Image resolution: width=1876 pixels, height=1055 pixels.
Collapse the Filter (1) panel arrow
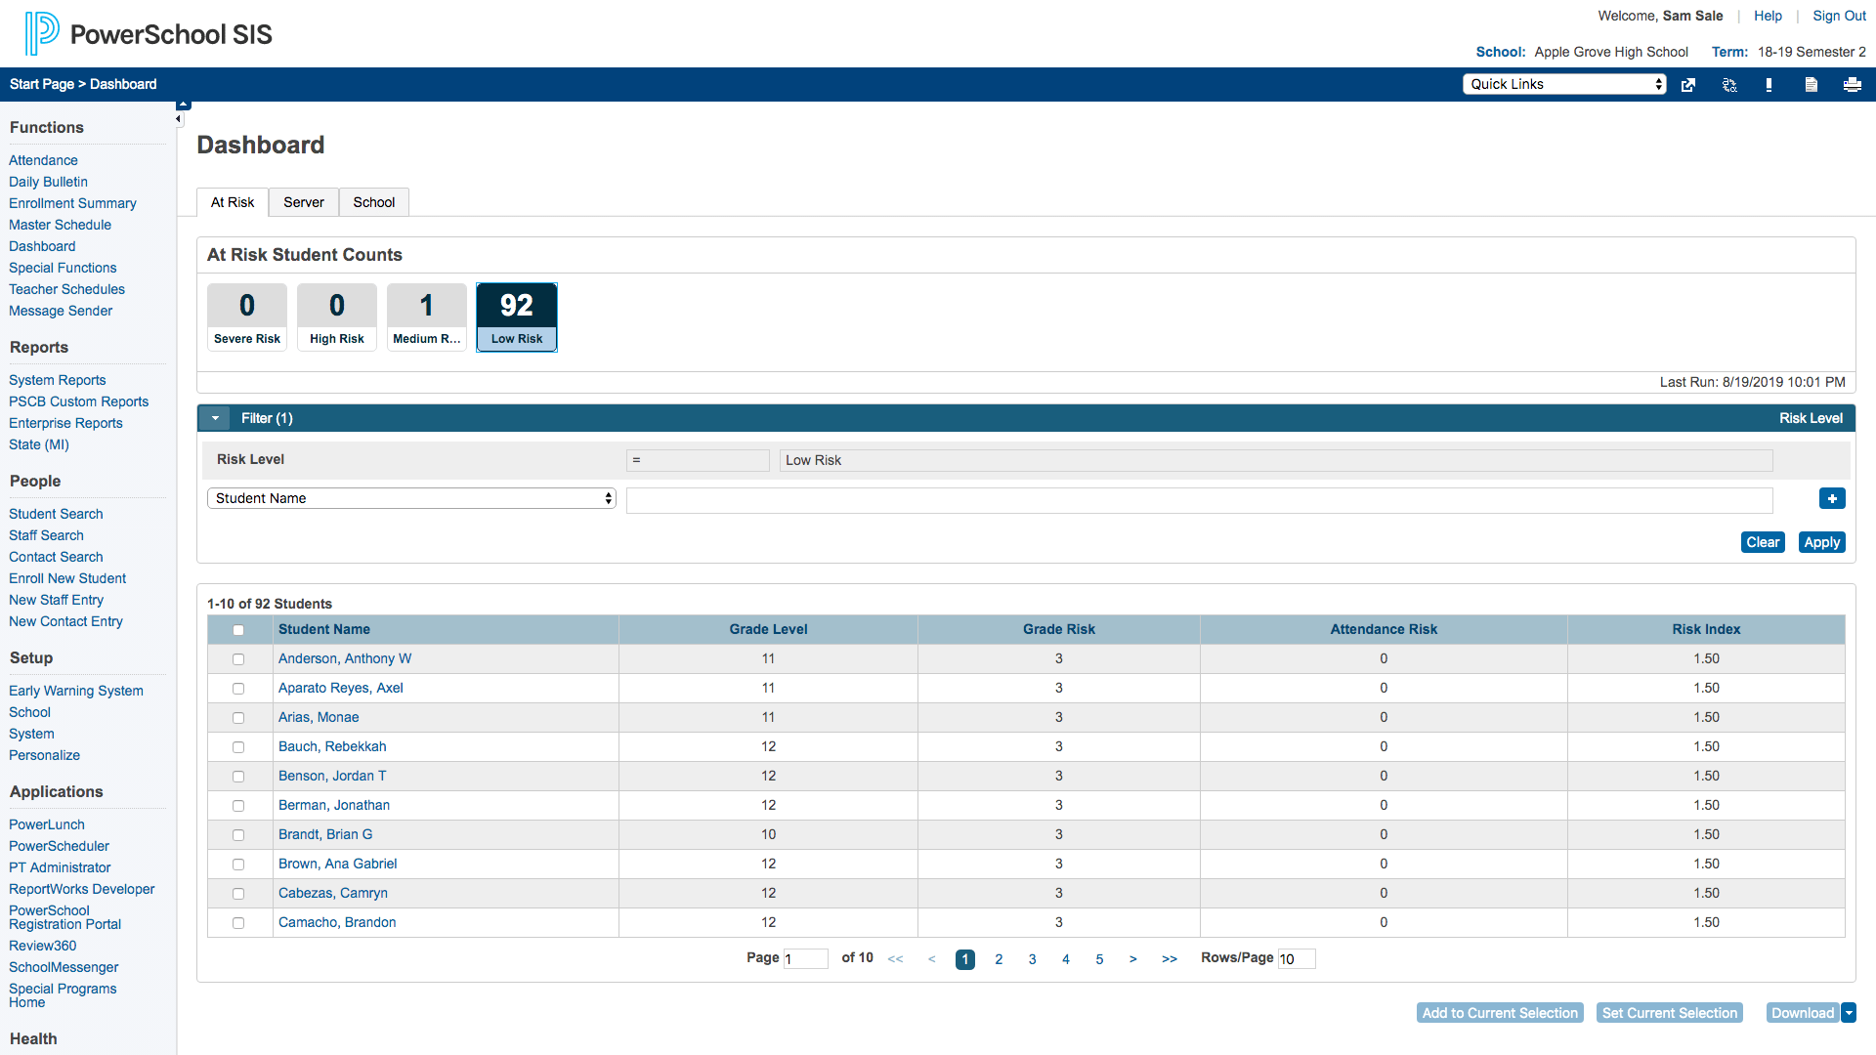(215, 418)
